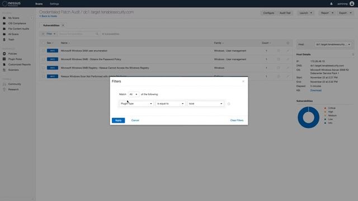Image resolution: width=358 pixels, height=201 pixels.
Task: Open Customized Reports in sidebar
Action: [x=20, y=65]
